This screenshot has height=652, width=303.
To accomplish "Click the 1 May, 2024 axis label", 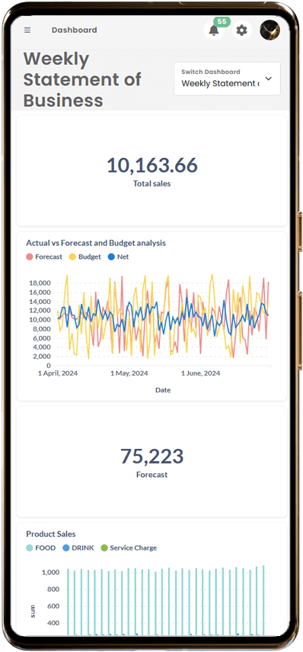I will click(129, 373).
